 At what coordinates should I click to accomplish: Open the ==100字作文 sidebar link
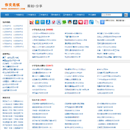coord(18,26)
